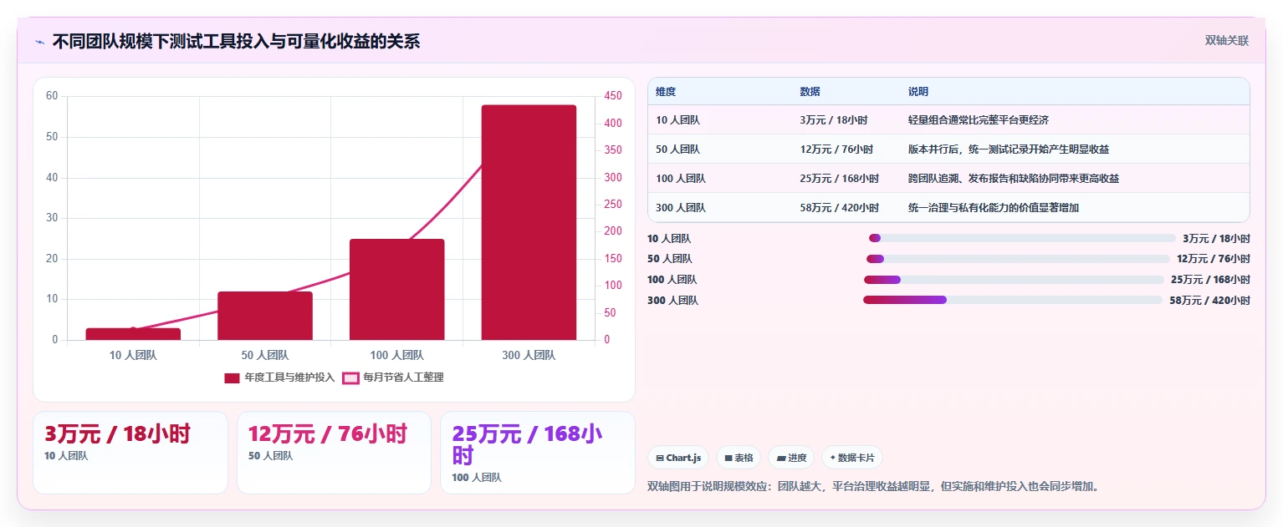
Task: Select the 进度 tag chip
Action: 791,458
